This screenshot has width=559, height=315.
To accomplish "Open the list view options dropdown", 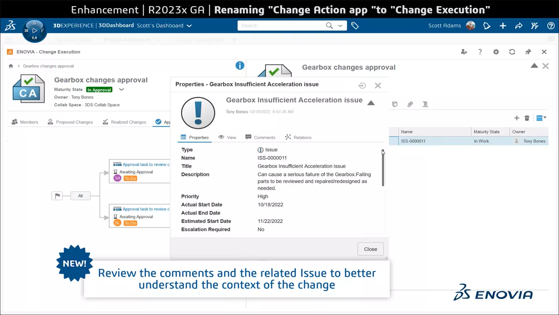I will pos(541,118).
